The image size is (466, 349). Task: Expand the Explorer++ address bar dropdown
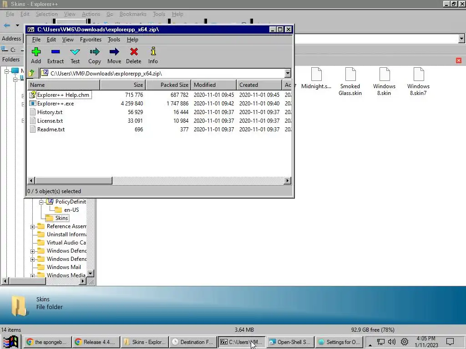pyautogui.click(x=461, y=39)
